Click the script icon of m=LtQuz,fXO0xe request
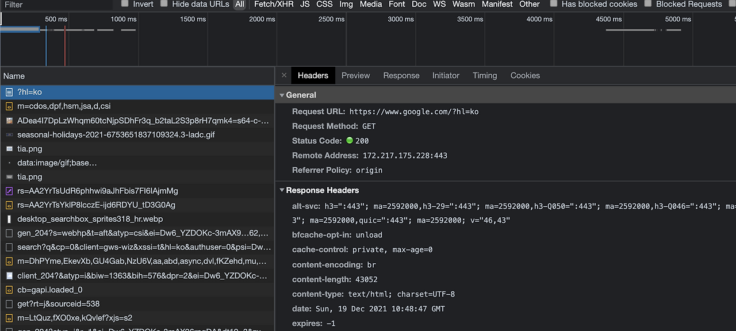Screen dimensions: 736x331 point(9,318)
